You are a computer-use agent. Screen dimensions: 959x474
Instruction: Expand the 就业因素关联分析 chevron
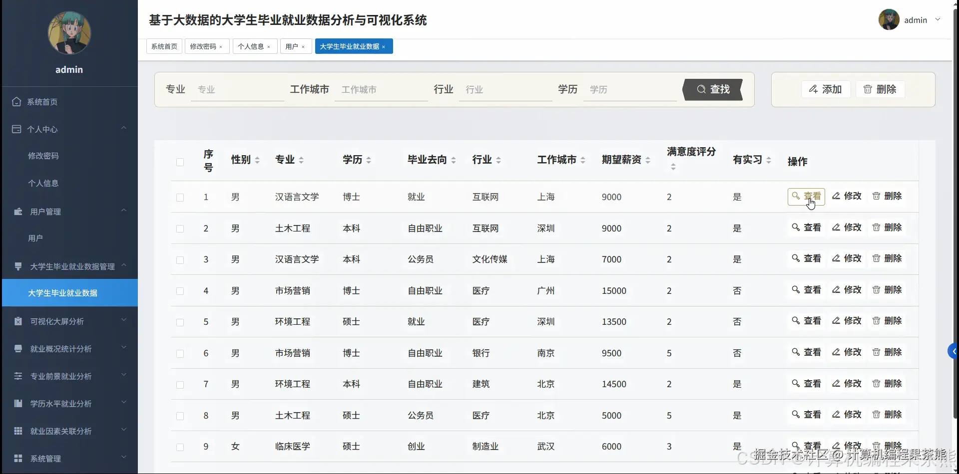124,430
